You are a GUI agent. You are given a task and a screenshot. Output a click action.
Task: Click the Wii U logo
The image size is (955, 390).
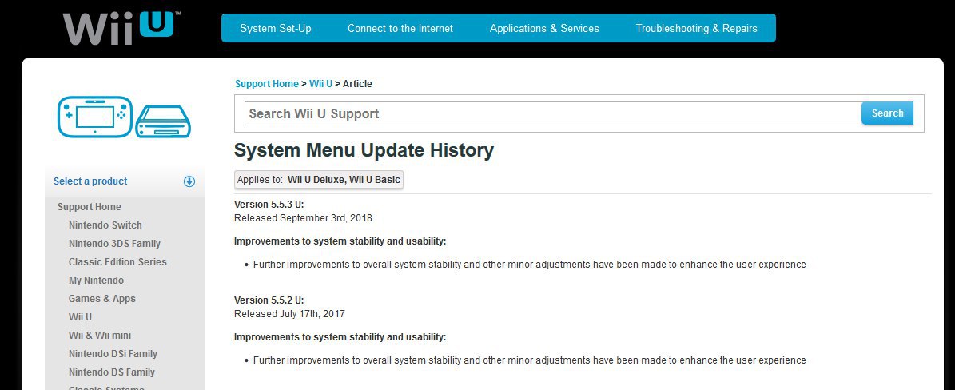point(121,28)
